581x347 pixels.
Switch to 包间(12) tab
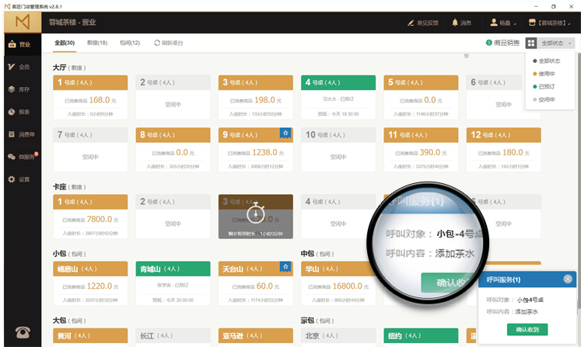coord(130,43)
